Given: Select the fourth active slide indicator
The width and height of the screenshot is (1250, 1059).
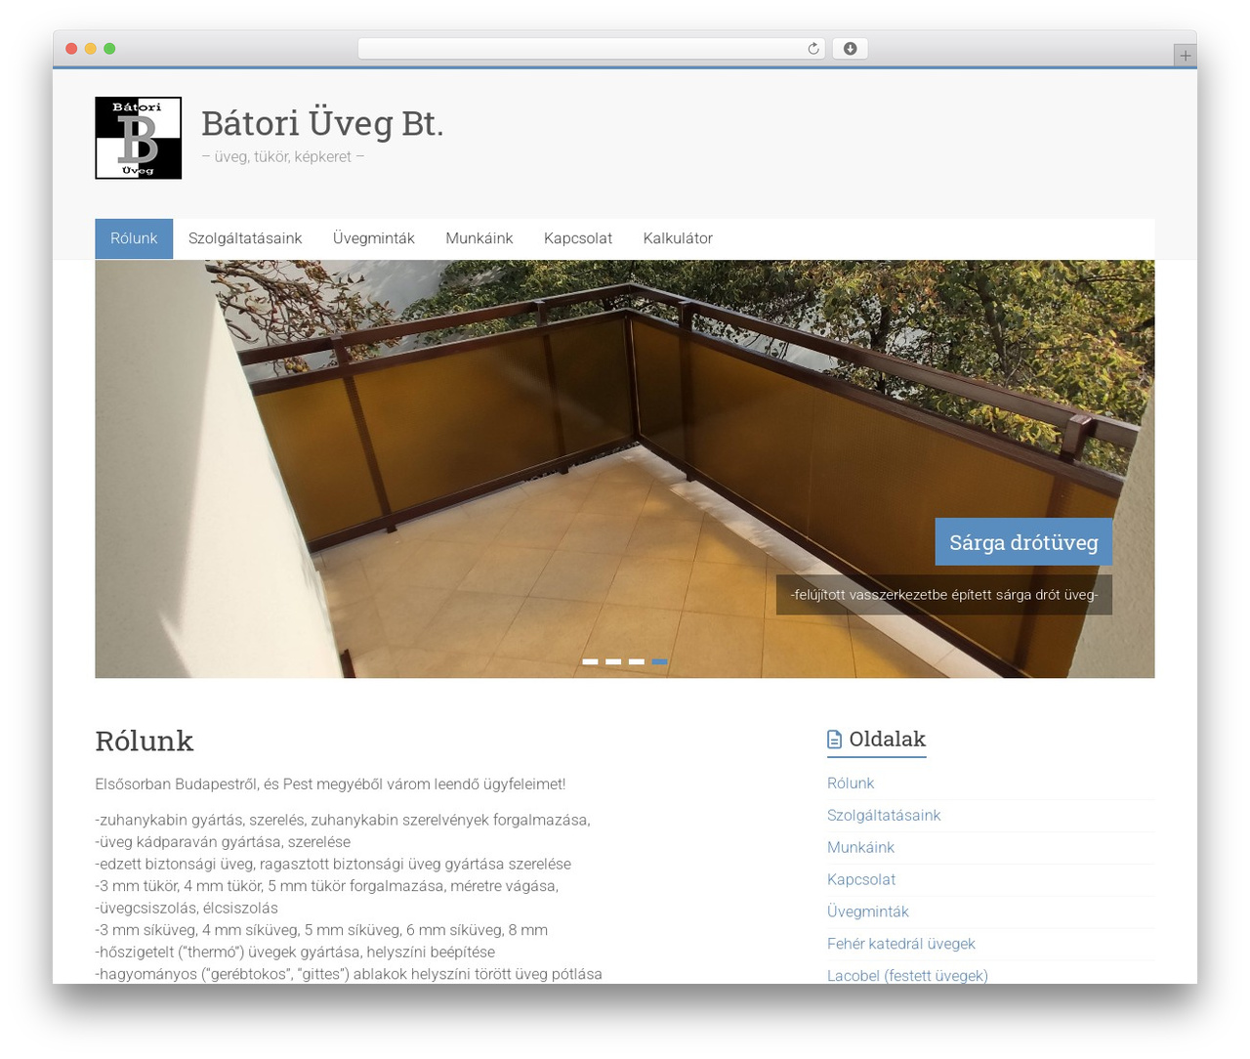Looking at the screenshot, I should click(x=660, y=661).
